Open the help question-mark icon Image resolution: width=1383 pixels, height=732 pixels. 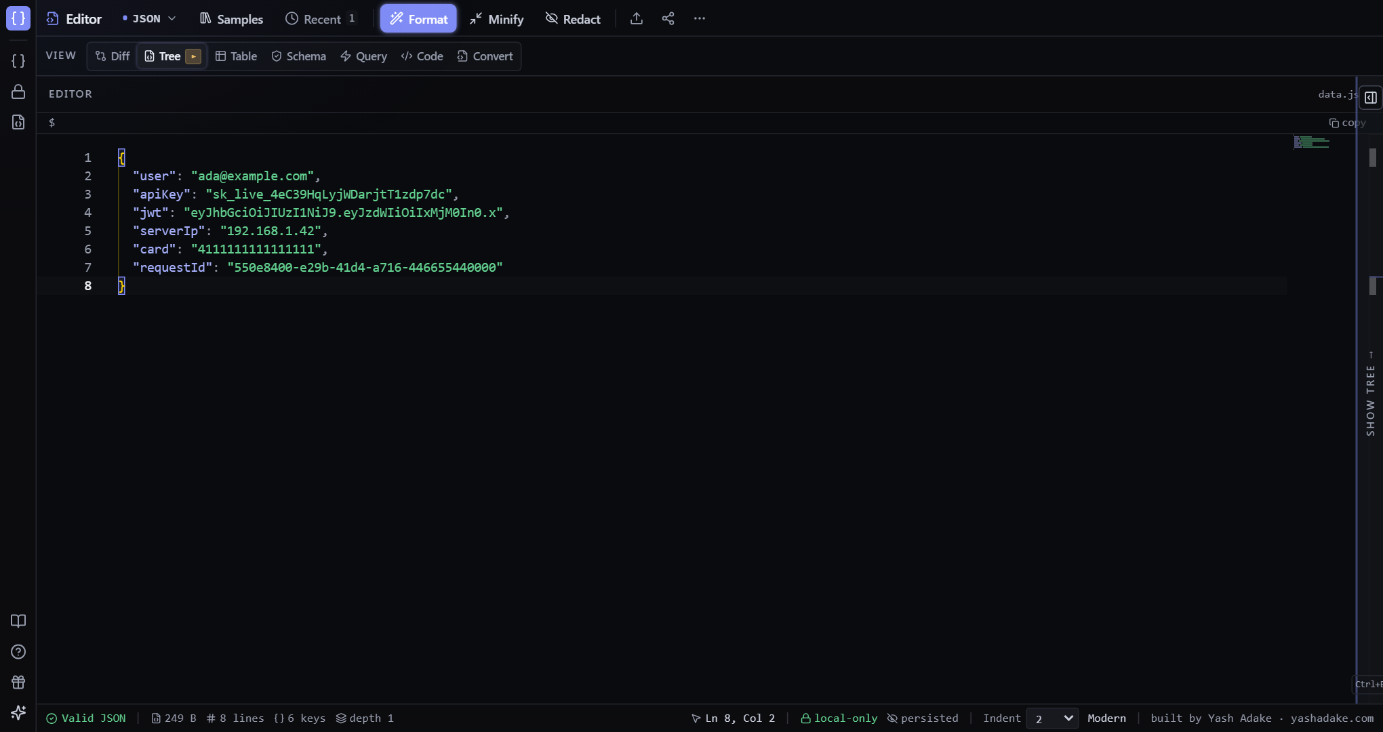click(18, 651)
